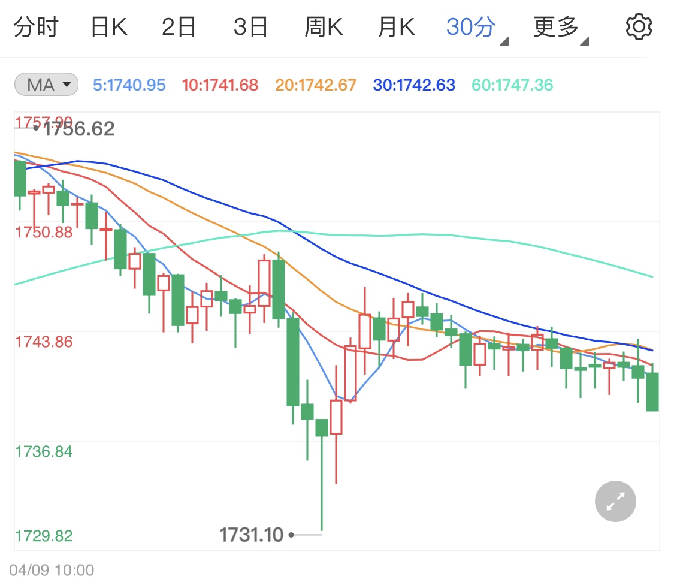Open the 周K weekly chart view
This screenshot has width=674, height=582.
323,26
